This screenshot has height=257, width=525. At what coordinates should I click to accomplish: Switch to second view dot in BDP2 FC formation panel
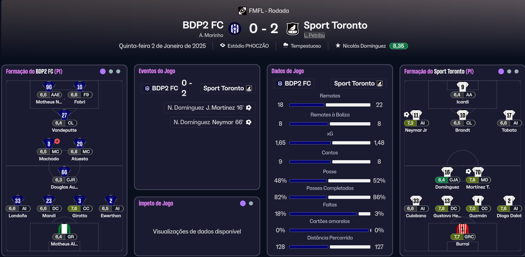coord(111,71)
